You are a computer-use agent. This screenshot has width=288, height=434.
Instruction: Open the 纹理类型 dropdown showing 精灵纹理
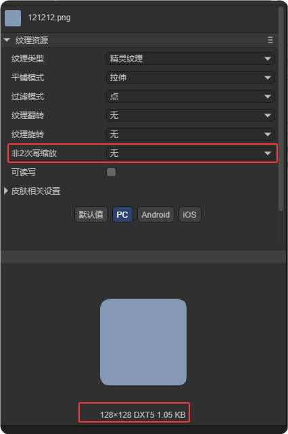pos(191,59)
